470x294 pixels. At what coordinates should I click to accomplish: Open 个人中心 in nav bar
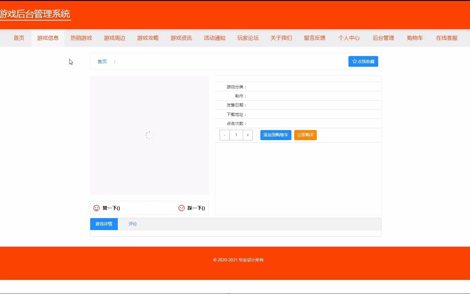pos(349,38)
